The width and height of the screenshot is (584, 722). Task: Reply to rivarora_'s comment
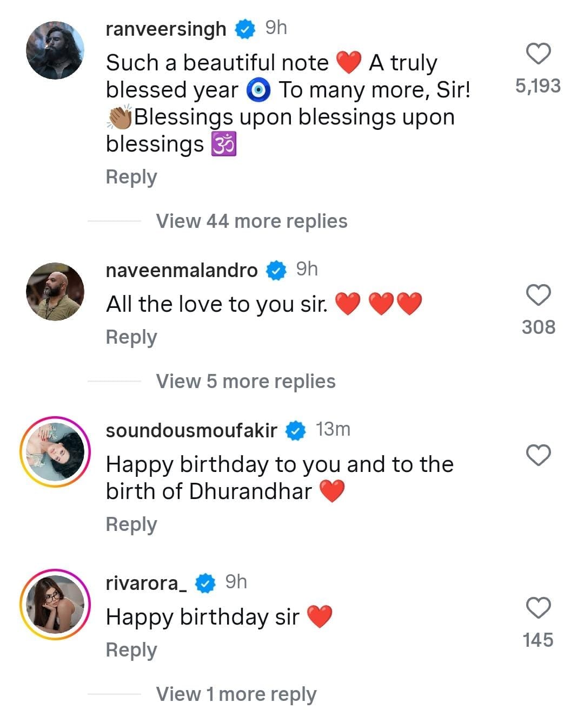pos(131,650)
